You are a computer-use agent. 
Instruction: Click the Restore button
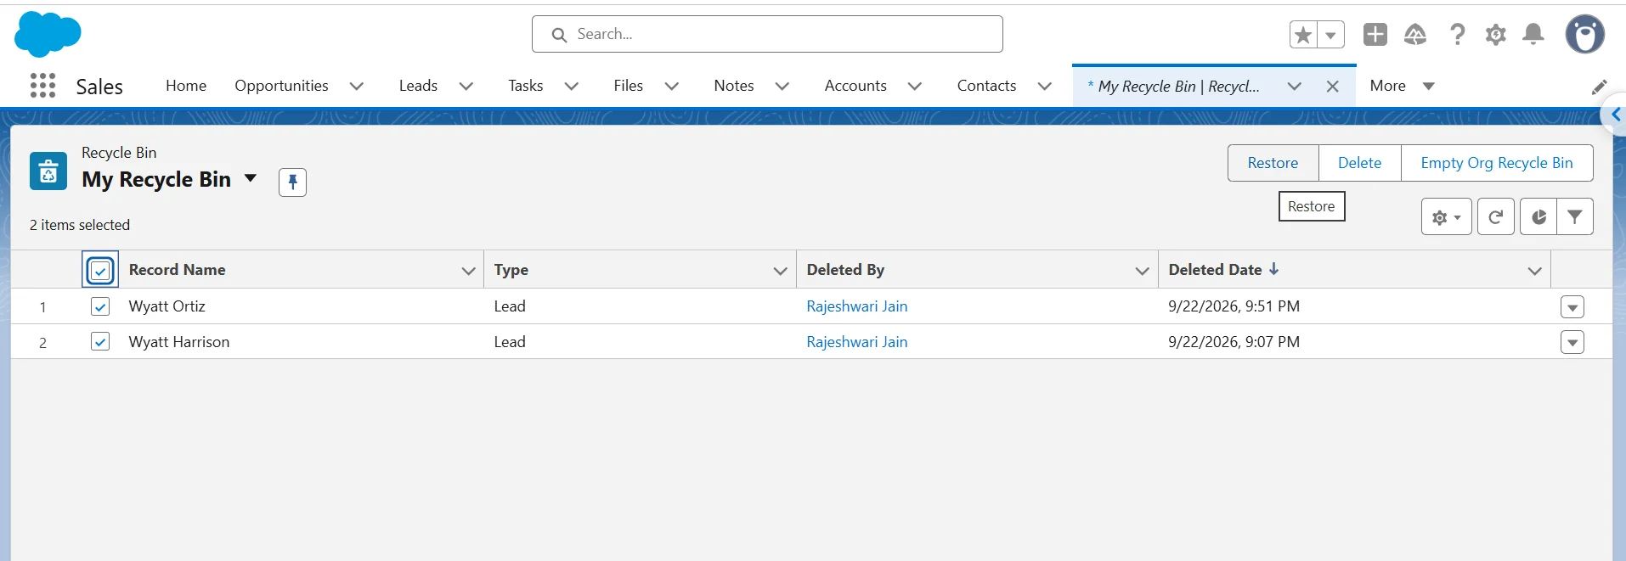[x=1273, y=163]
